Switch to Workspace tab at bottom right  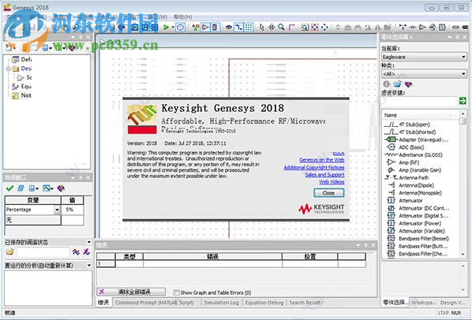(424, 303)
